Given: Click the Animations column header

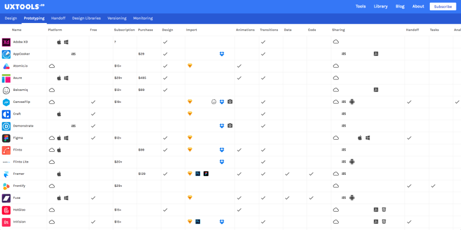Looking at the screenshot, I should (245, 30).
